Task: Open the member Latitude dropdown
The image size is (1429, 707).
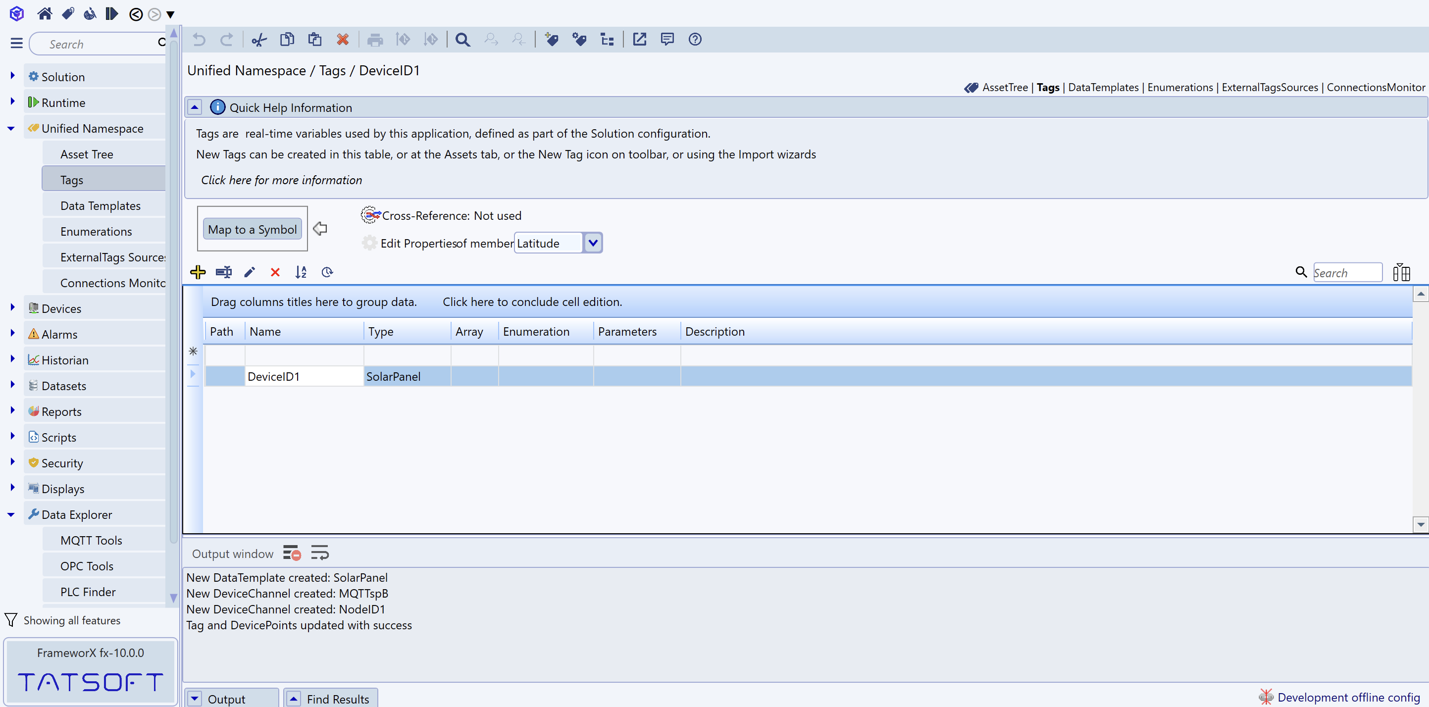Action: click(x=593, y=242)
